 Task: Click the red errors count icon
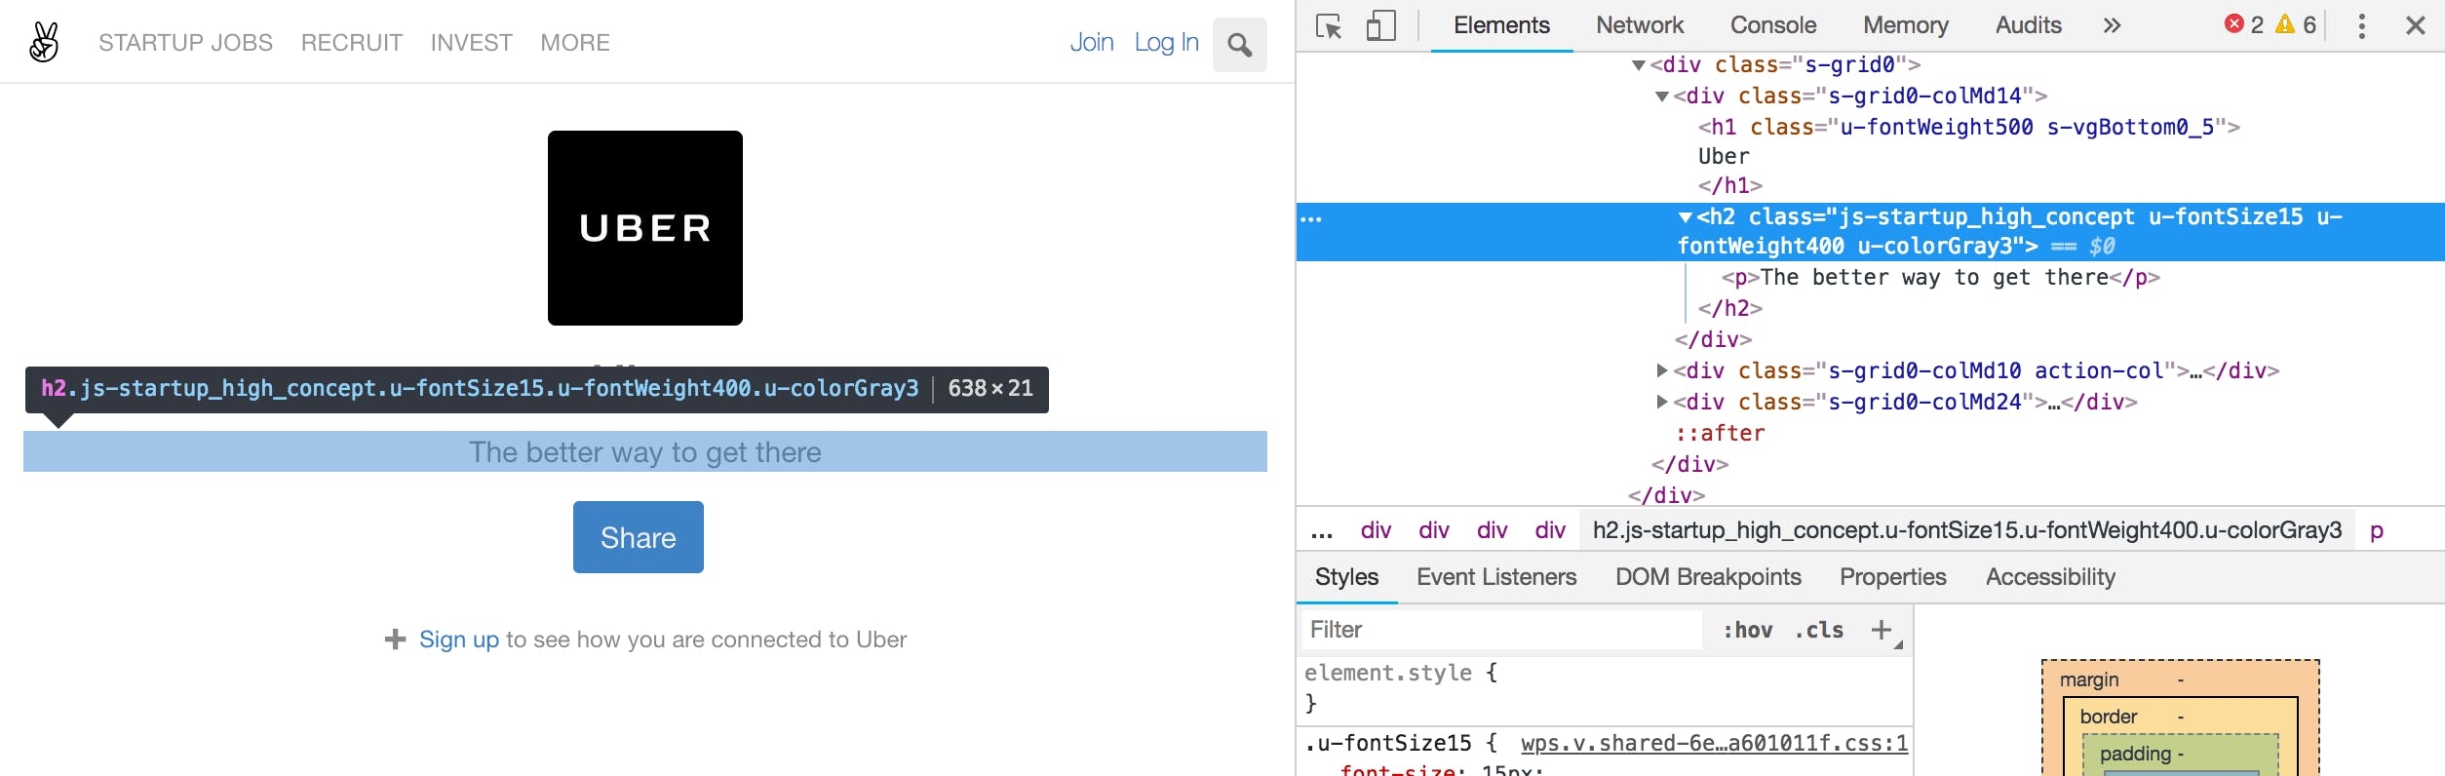coord(2234,24)
